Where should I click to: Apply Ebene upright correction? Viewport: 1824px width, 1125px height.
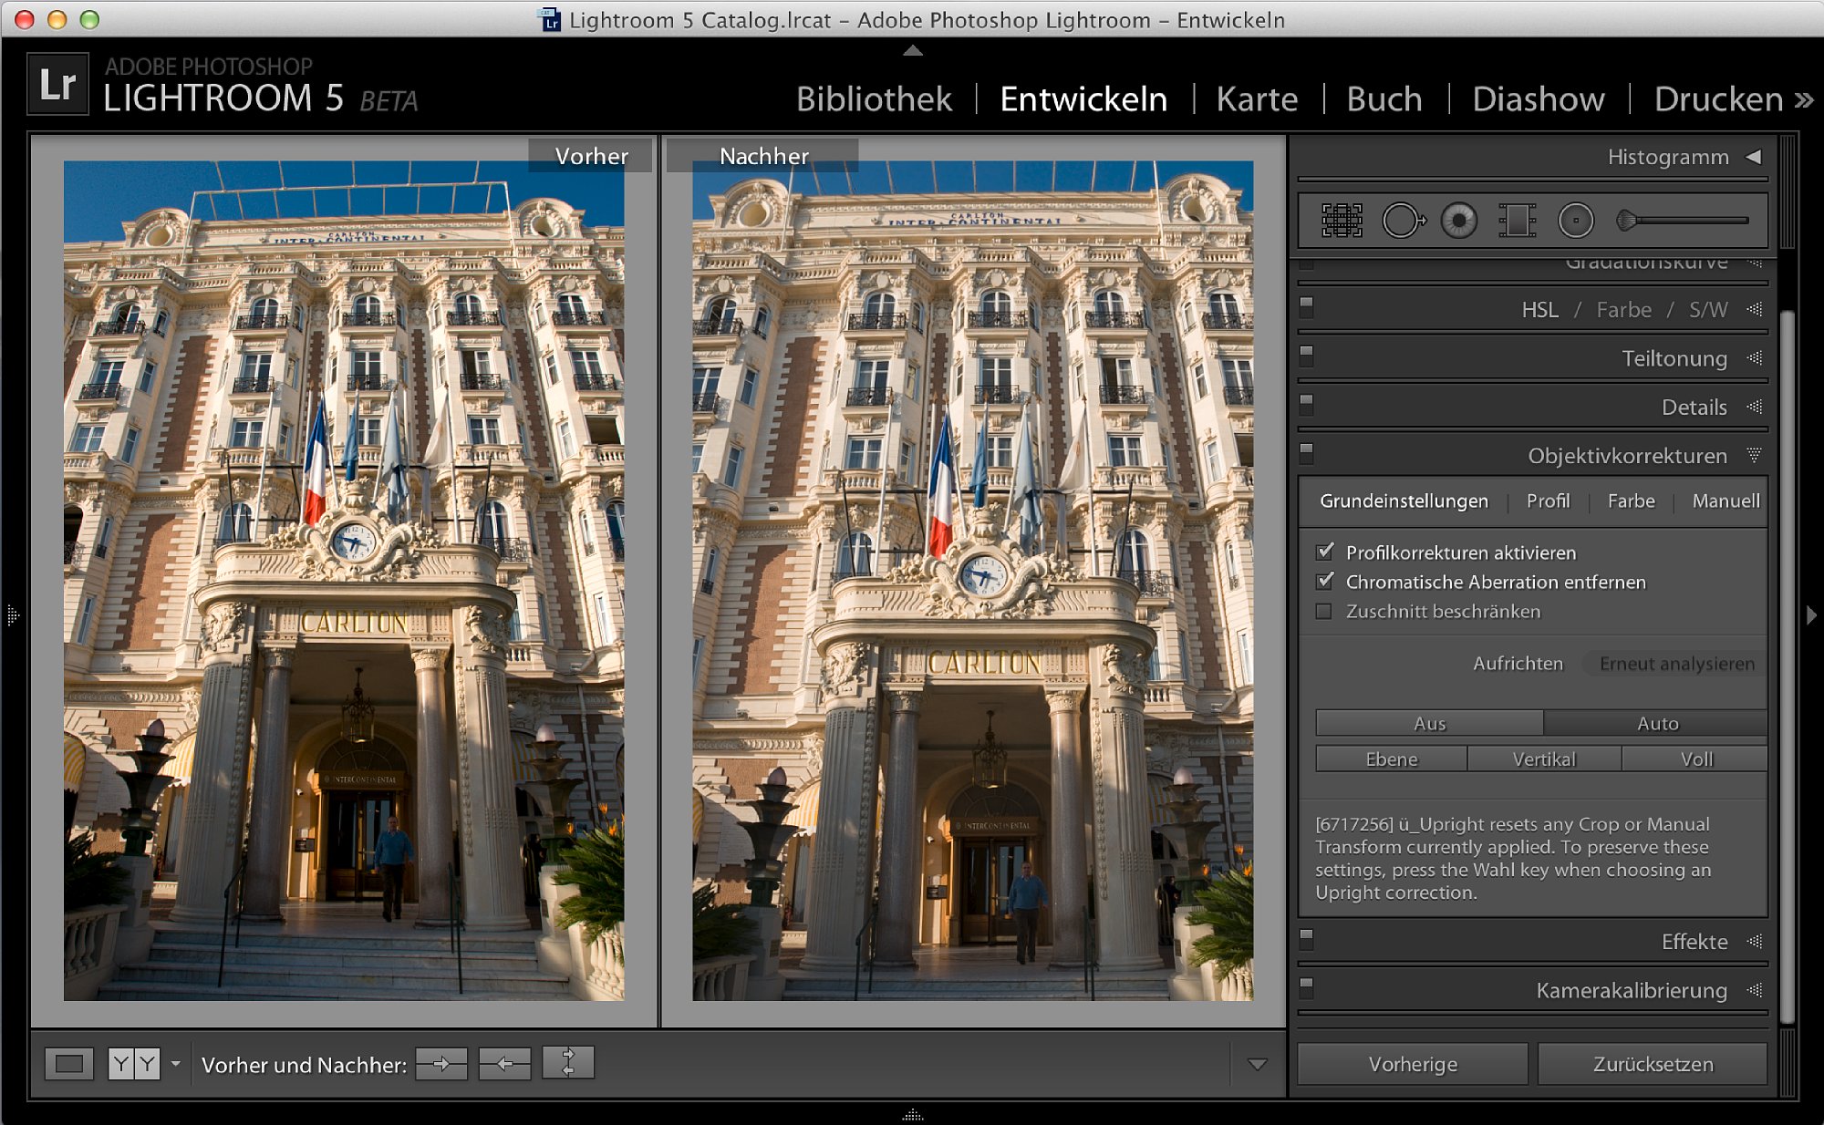(x=1392, y=759)
